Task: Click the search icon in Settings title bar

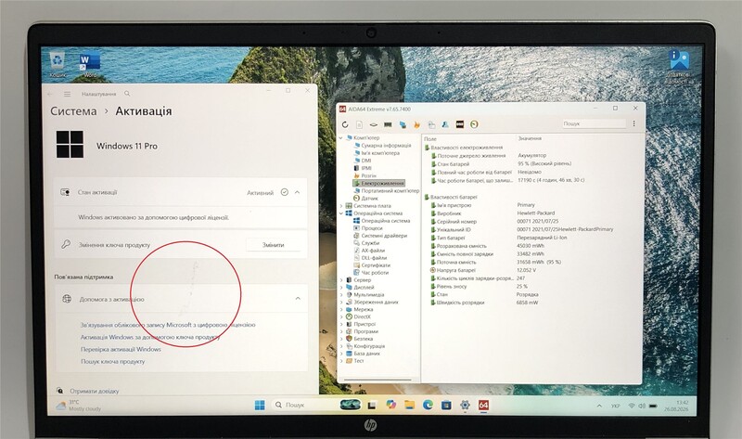Action: (127, 94)
